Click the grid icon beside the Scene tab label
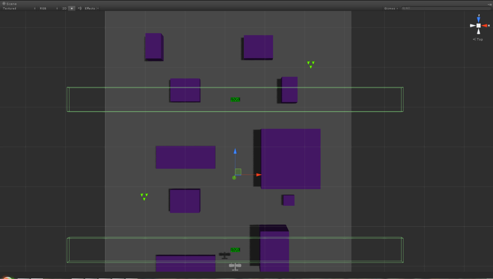The width and height of the screenshot is (493, 279). (3, 4)
